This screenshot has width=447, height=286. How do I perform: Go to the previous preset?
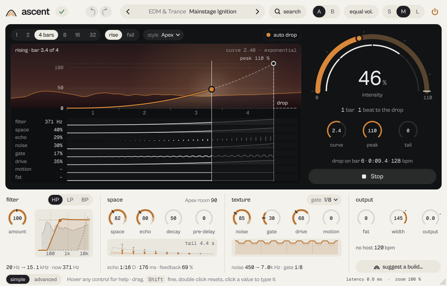pyautogui.click(x=128, y=12)
